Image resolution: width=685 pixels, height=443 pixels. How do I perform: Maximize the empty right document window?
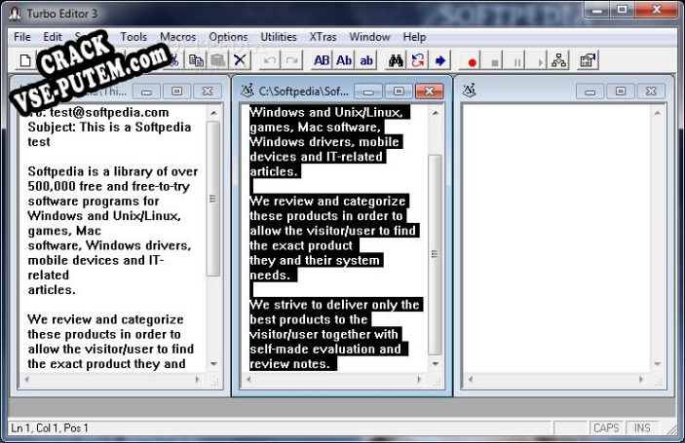click(621, 91)
